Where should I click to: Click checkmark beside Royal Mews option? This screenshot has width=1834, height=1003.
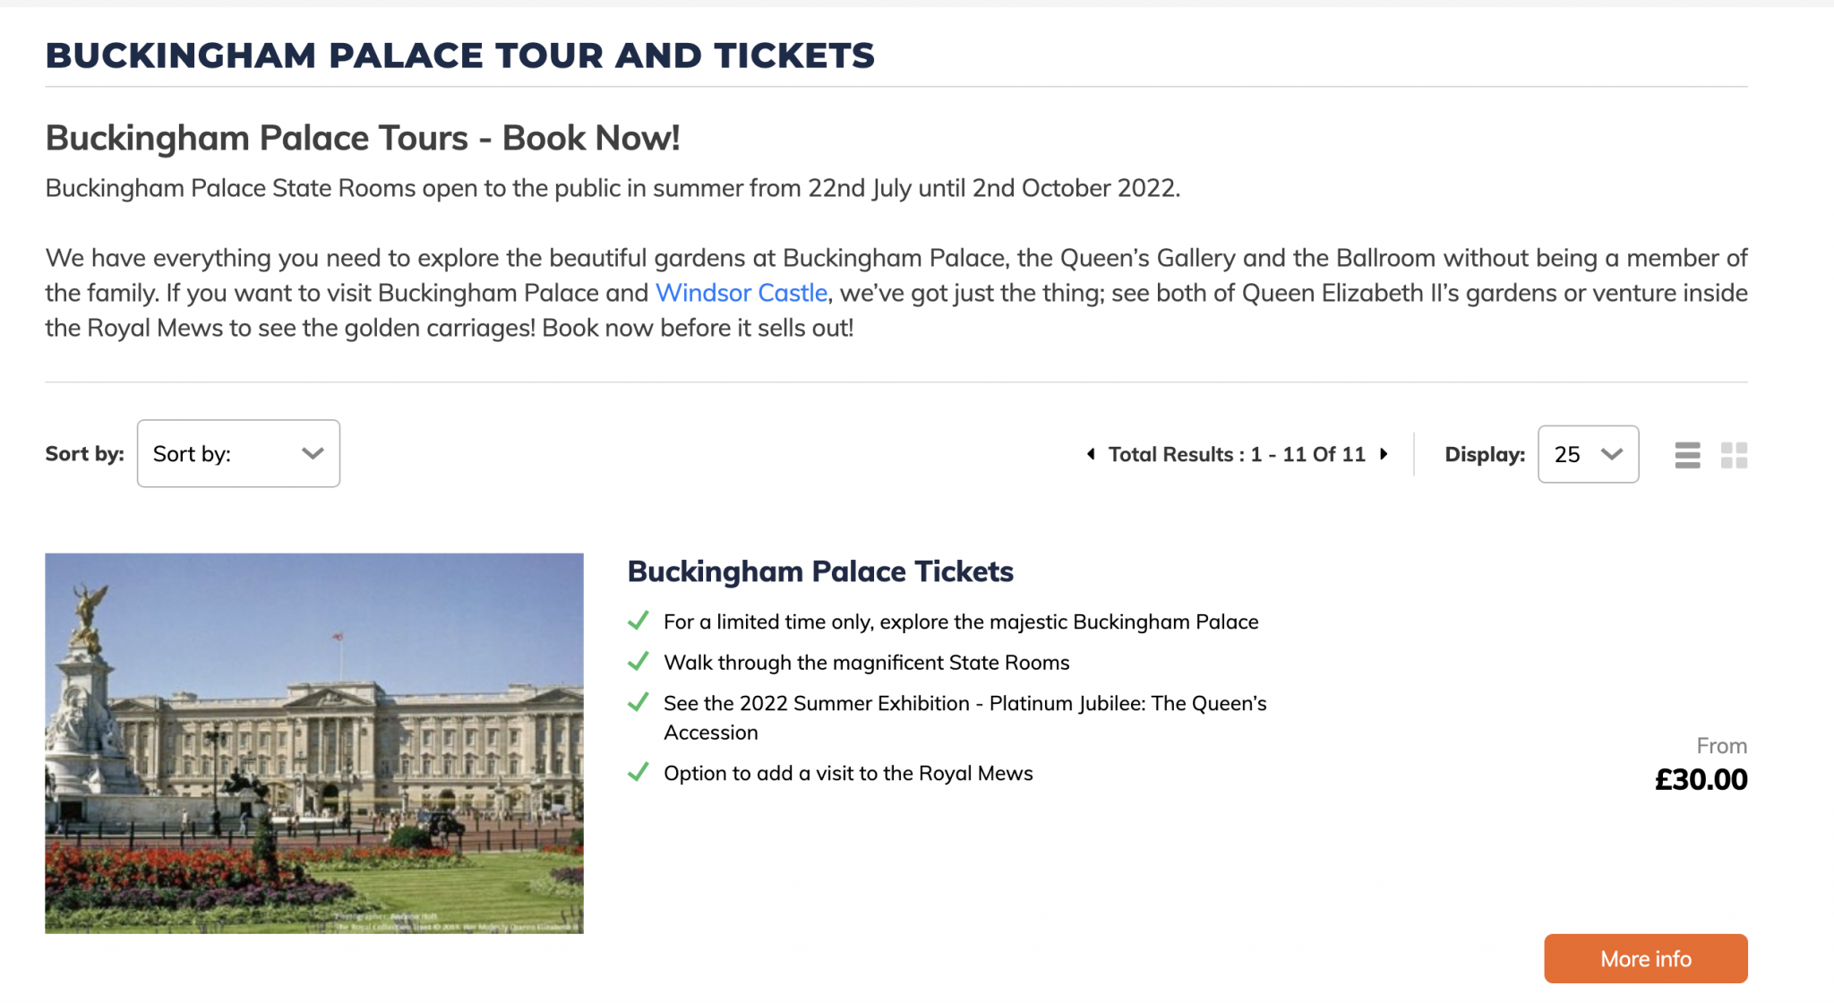(x=638, y=772)
